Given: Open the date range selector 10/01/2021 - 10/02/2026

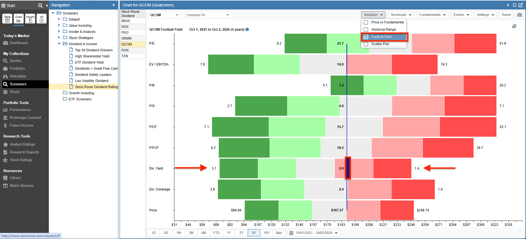Looking at the screenshot, I should [x=314, y=233].
